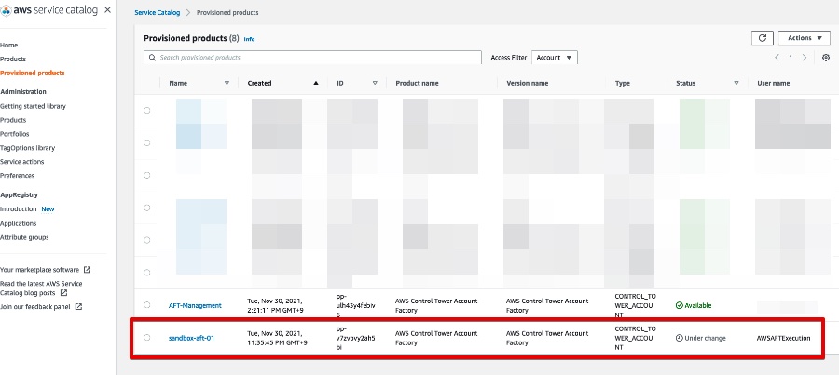Go to the previous page arrow
Viewport: 839px width, 375px height.
[777, 58]
